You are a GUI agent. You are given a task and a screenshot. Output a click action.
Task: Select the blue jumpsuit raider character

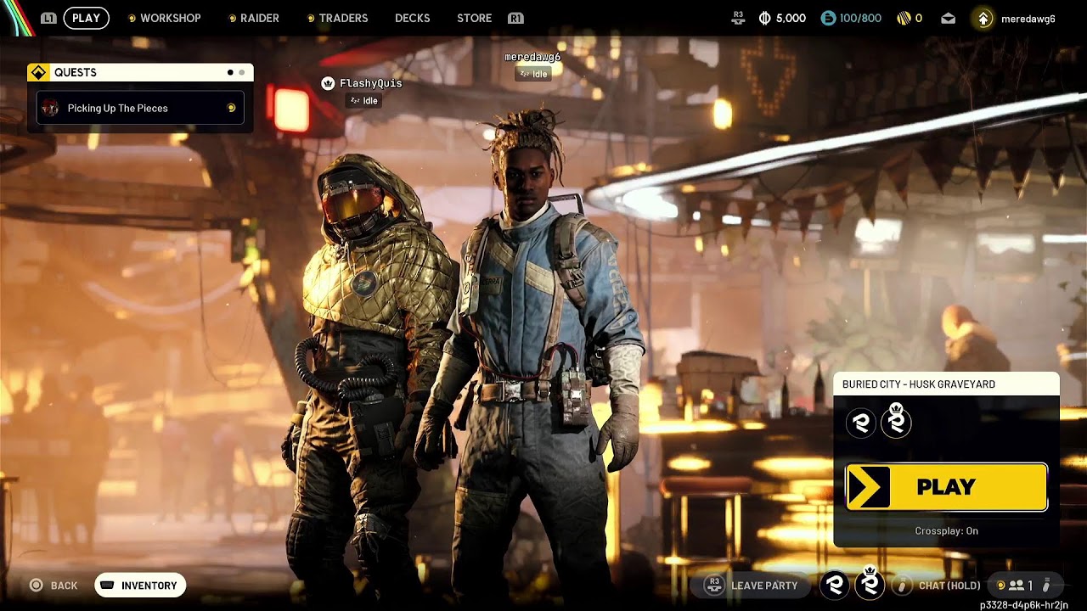point(535,356)
